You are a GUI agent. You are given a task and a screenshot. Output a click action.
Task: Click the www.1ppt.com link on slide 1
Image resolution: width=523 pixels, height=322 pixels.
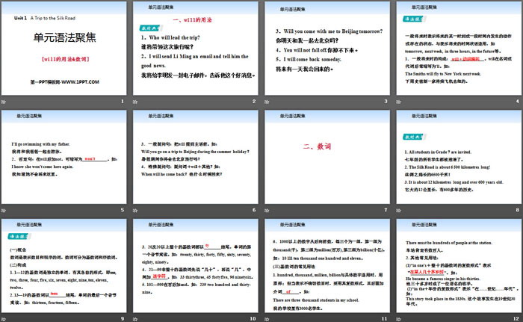point(65,79)
